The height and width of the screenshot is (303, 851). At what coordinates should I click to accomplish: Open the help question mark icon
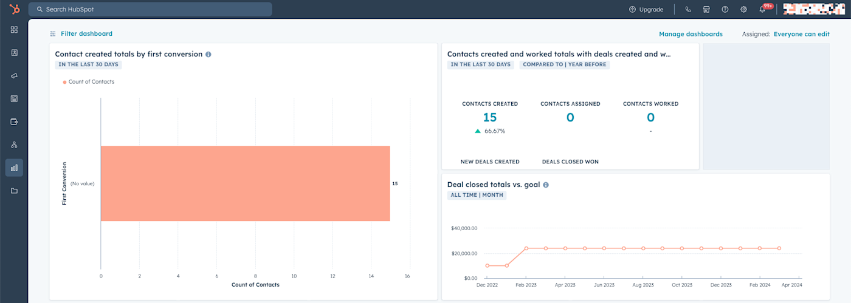coord(725,9)
